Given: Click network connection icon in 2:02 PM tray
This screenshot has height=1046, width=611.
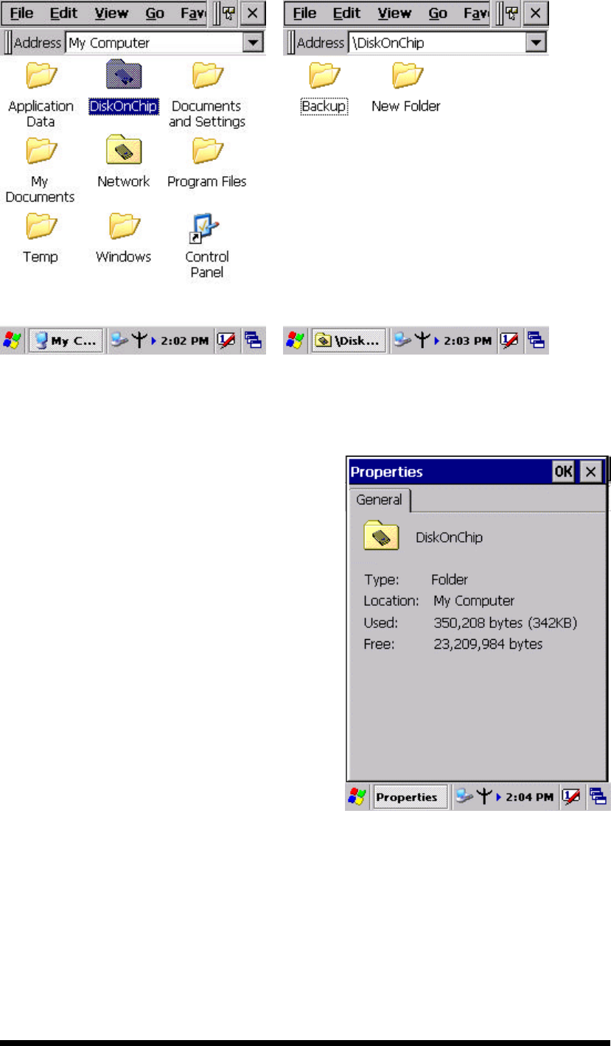Looking at the screenshot, I should [119, 341].
